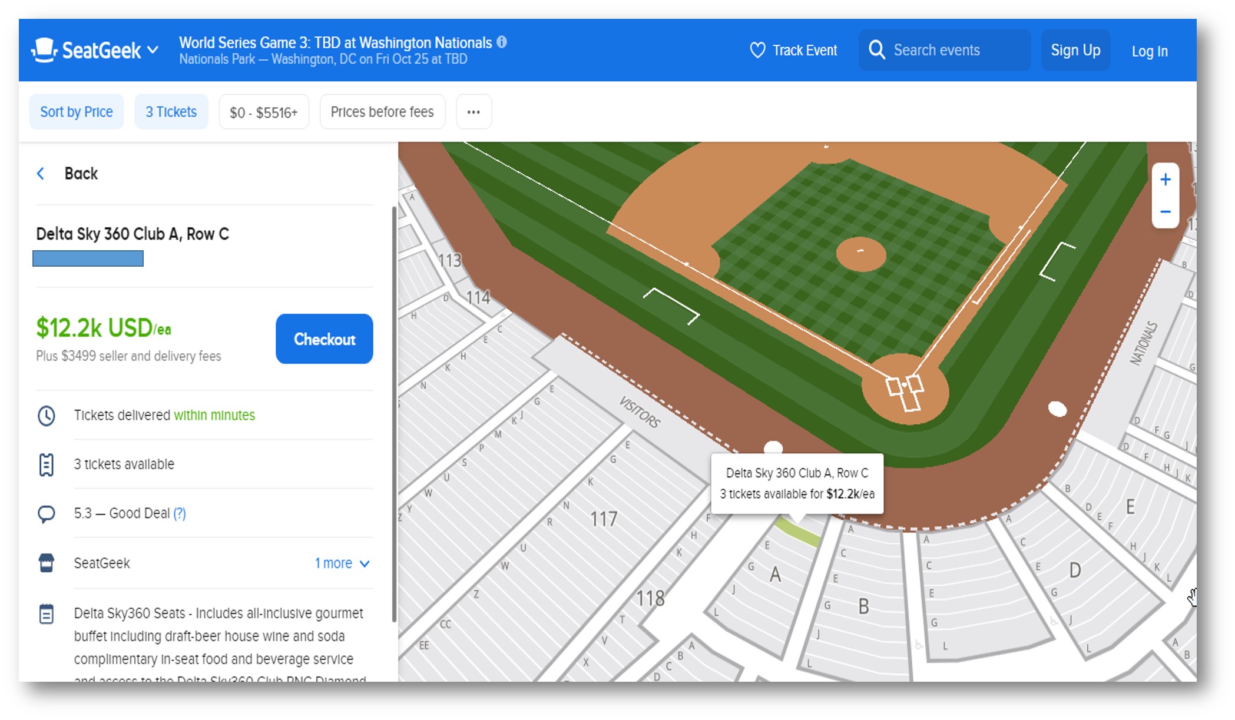Click the search magnifier icon

coord(877,50)
